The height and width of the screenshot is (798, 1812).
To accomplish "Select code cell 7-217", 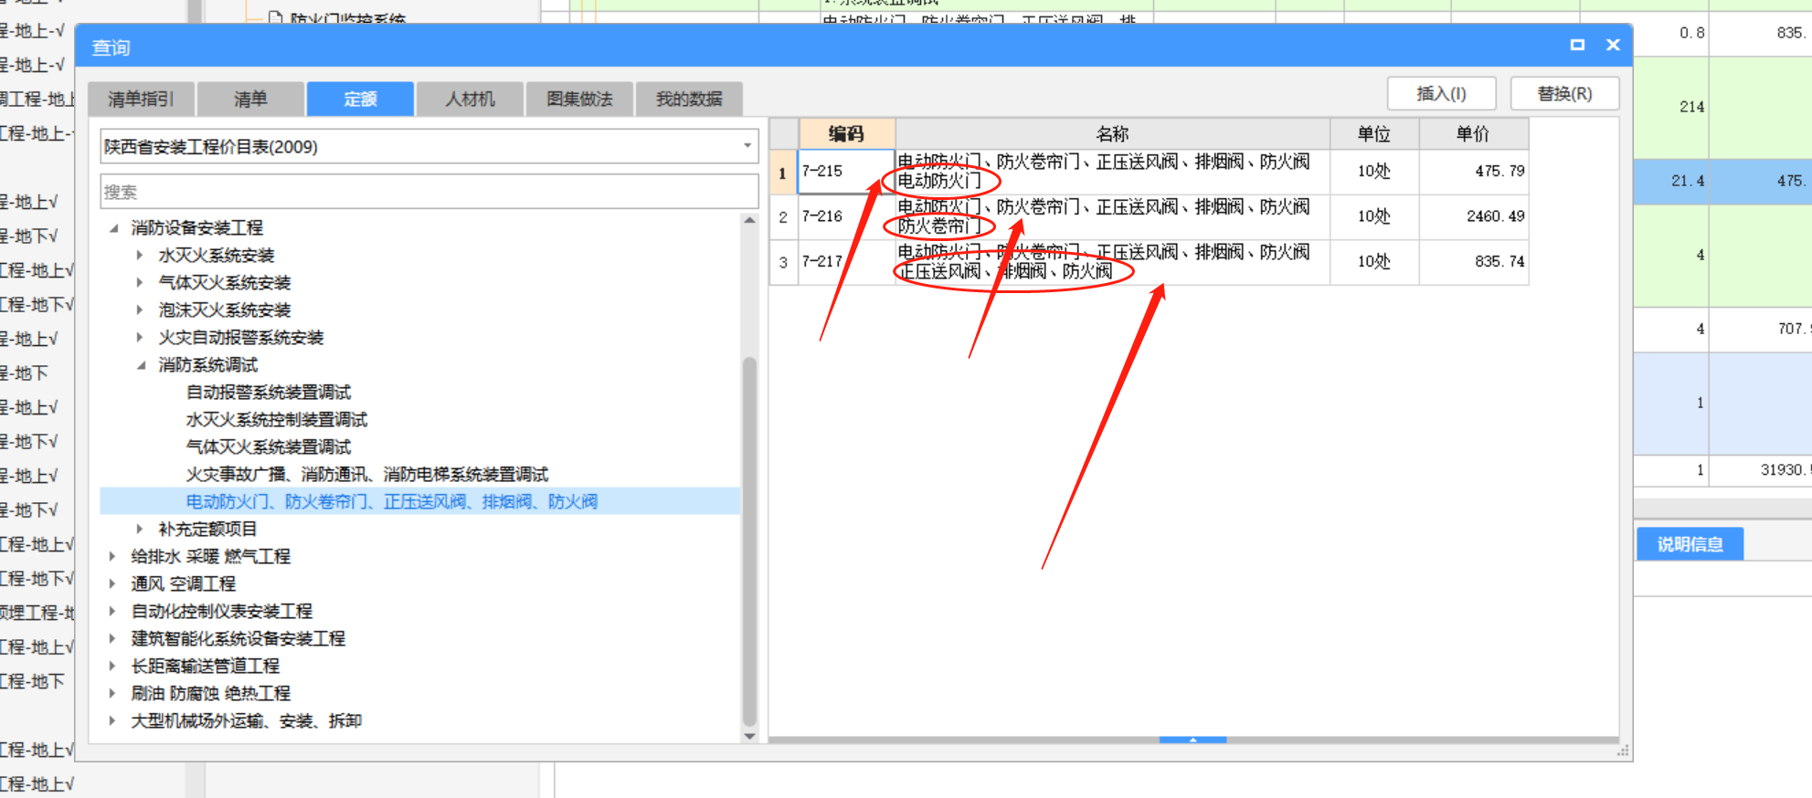I will coord(846,262).
